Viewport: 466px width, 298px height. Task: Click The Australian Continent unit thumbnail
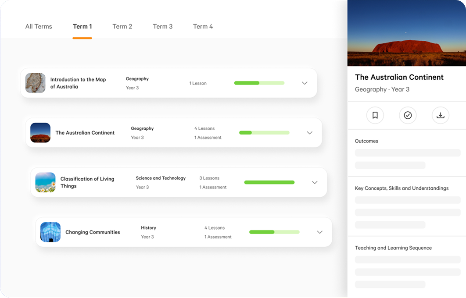pos(40,133)
